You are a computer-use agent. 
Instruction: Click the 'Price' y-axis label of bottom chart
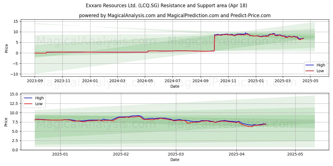pyautogui.click(x=6, y=122)
